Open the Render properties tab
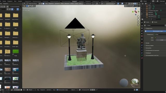This screenshot has height=93, width=166. (142, 26)
